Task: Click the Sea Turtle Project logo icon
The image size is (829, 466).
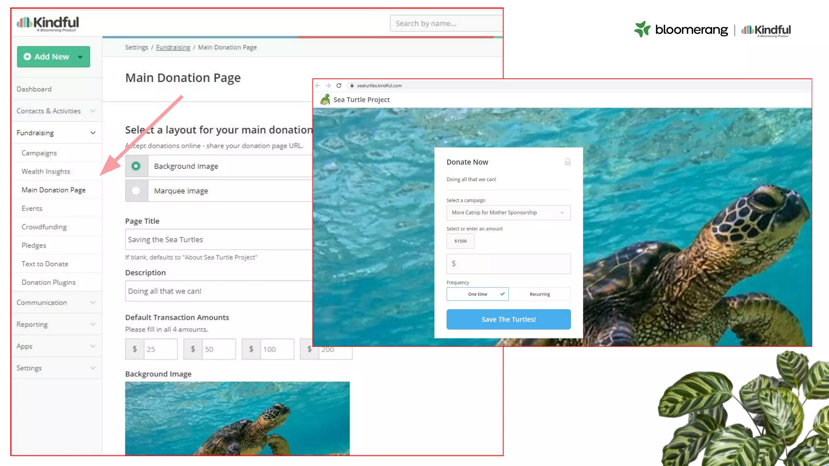Action: tap(325, 100)
